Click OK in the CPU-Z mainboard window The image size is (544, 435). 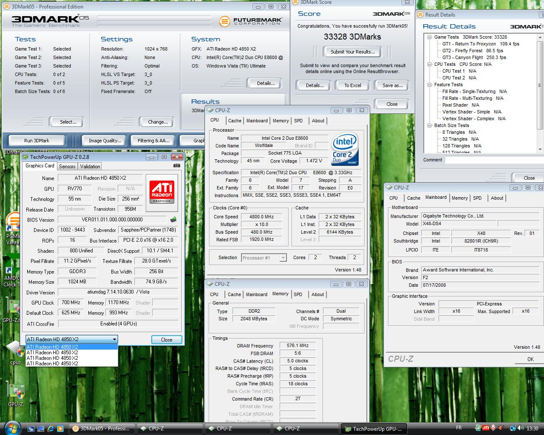[530, 359]
